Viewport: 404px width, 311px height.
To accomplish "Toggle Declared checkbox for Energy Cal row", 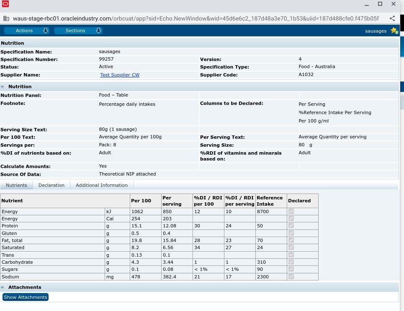I will [291, 218].
